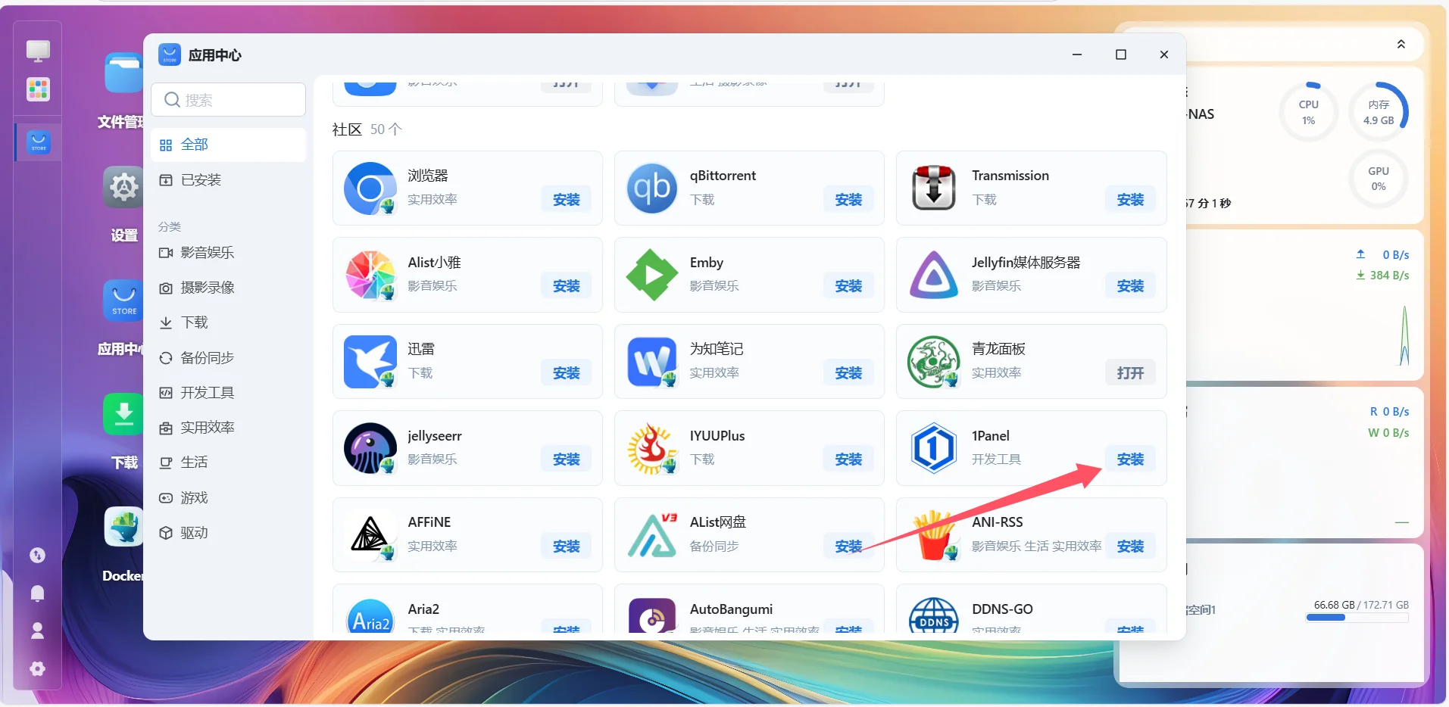Filter by the 下载 category

[194, 322]
